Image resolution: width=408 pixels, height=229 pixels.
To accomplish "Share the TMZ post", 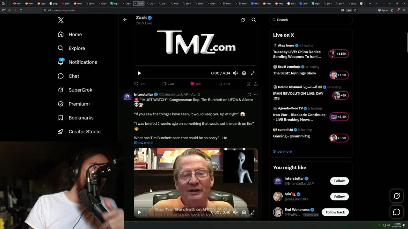I will 256,84.
